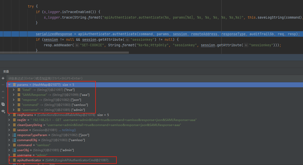The height and width of the screenshot is (165, 303).
Task: Click the responseTypeParam array type icon
Action: [14, 135]
